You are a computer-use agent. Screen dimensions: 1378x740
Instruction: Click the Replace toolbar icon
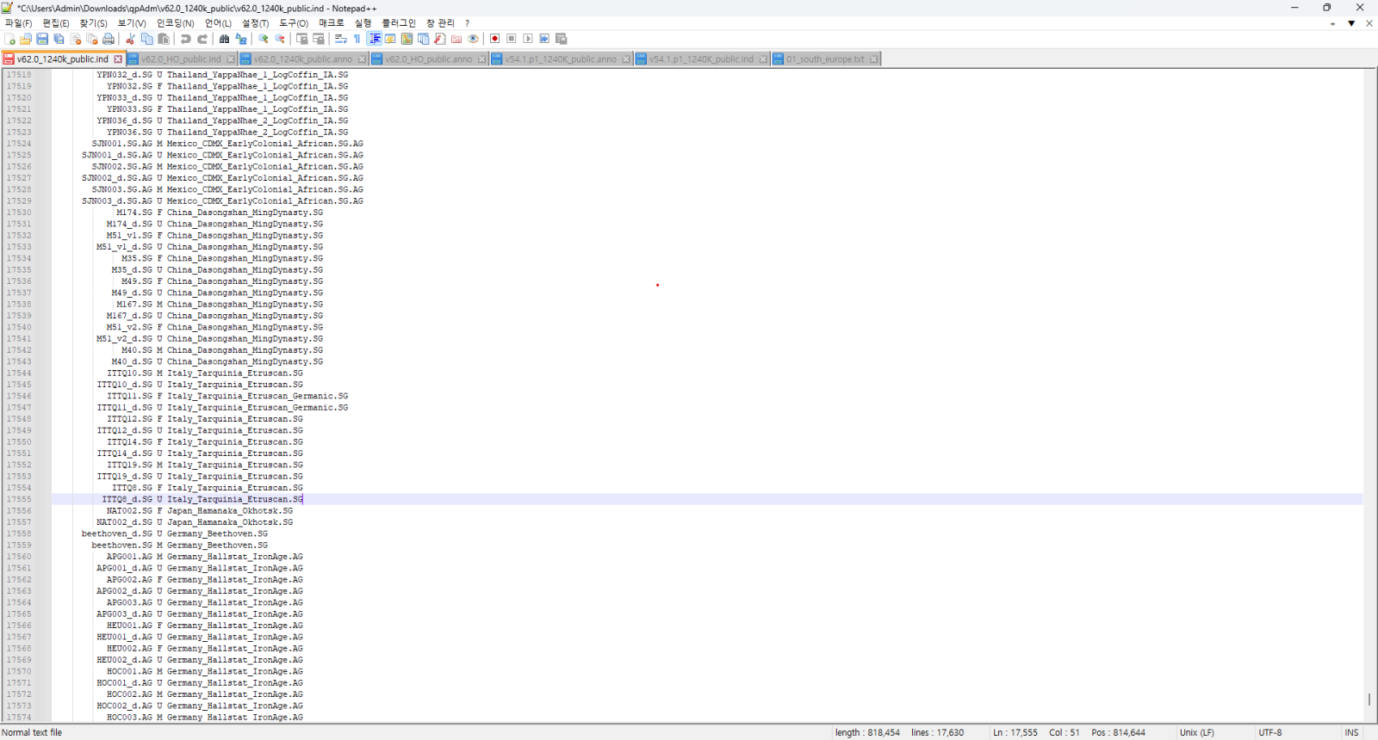point(241,39)
